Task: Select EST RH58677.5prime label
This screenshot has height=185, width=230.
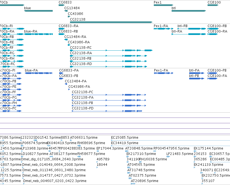Action: click(91, 154)
